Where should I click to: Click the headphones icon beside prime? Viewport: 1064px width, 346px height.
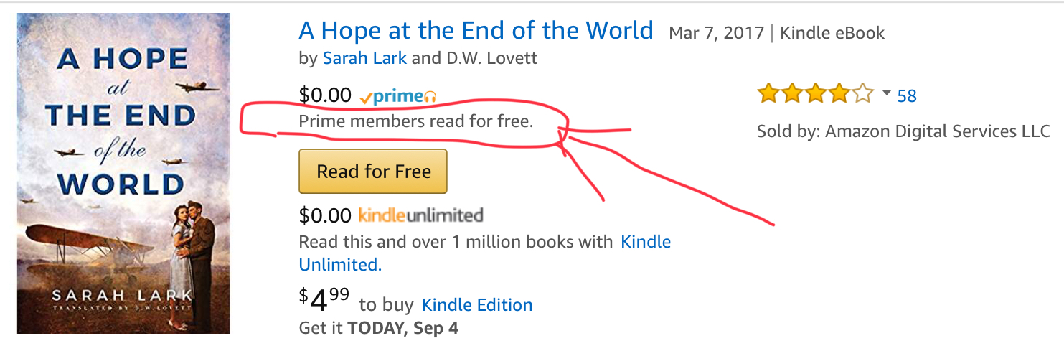pos(430,97)
